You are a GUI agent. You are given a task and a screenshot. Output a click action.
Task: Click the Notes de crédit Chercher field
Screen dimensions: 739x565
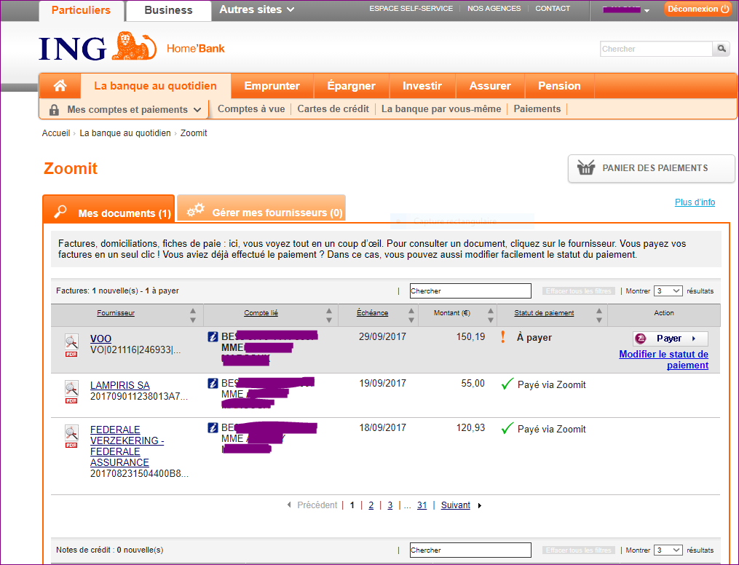(470, 550)
